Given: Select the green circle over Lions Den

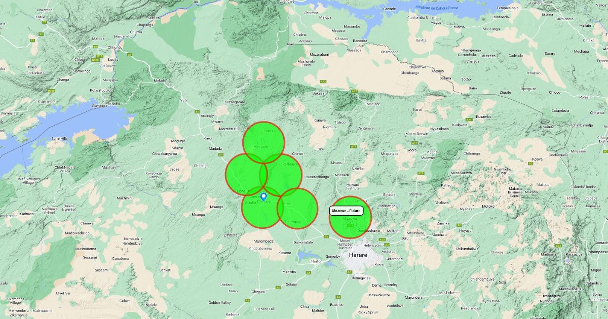Looking at the screenshot, I should pyautogui.click(x=247, y=175).
